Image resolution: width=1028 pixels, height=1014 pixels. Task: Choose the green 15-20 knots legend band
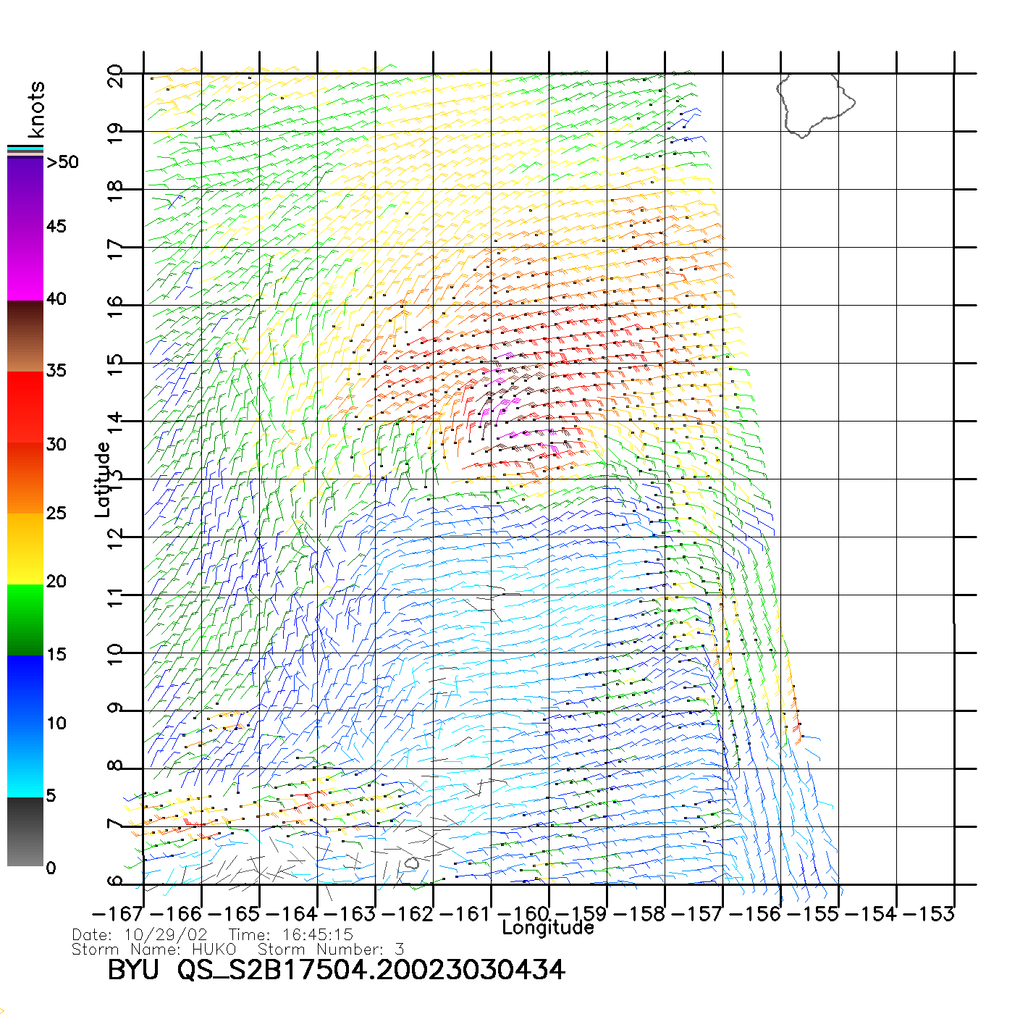click(x=25, y=619)
